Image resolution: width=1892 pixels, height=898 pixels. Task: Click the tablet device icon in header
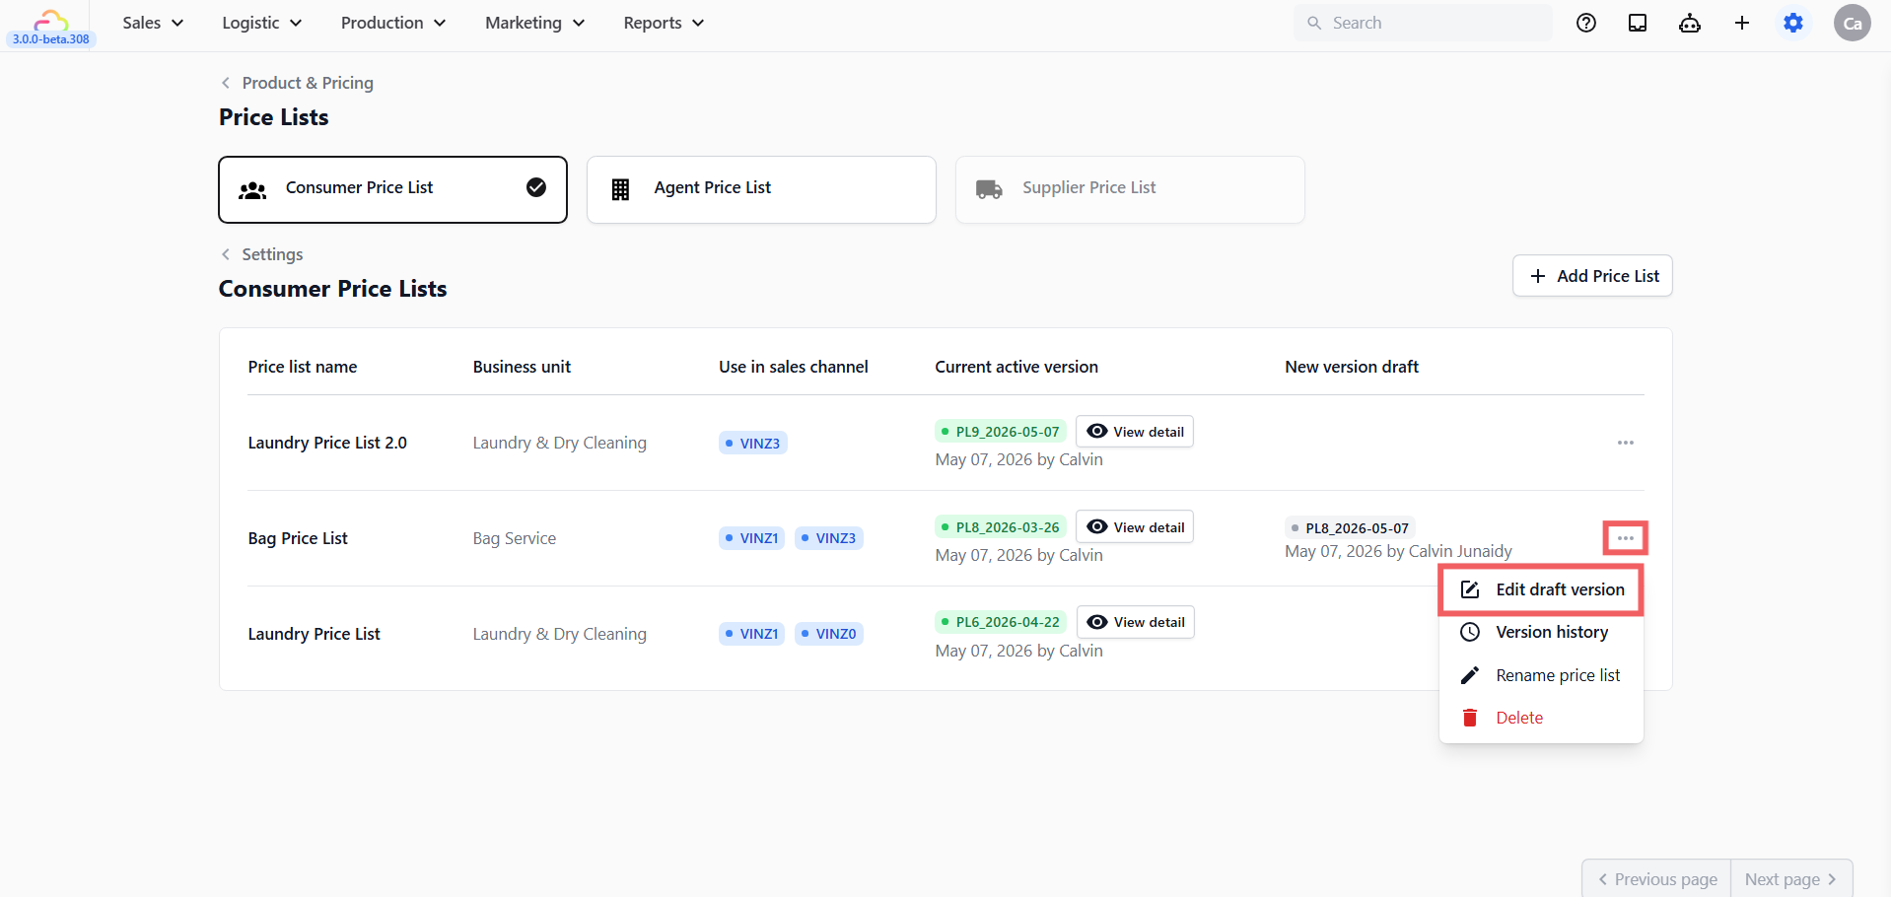(1638, 23)
